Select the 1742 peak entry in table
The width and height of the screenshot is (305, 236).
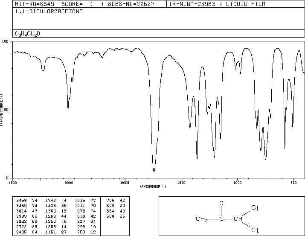(56, 201)
